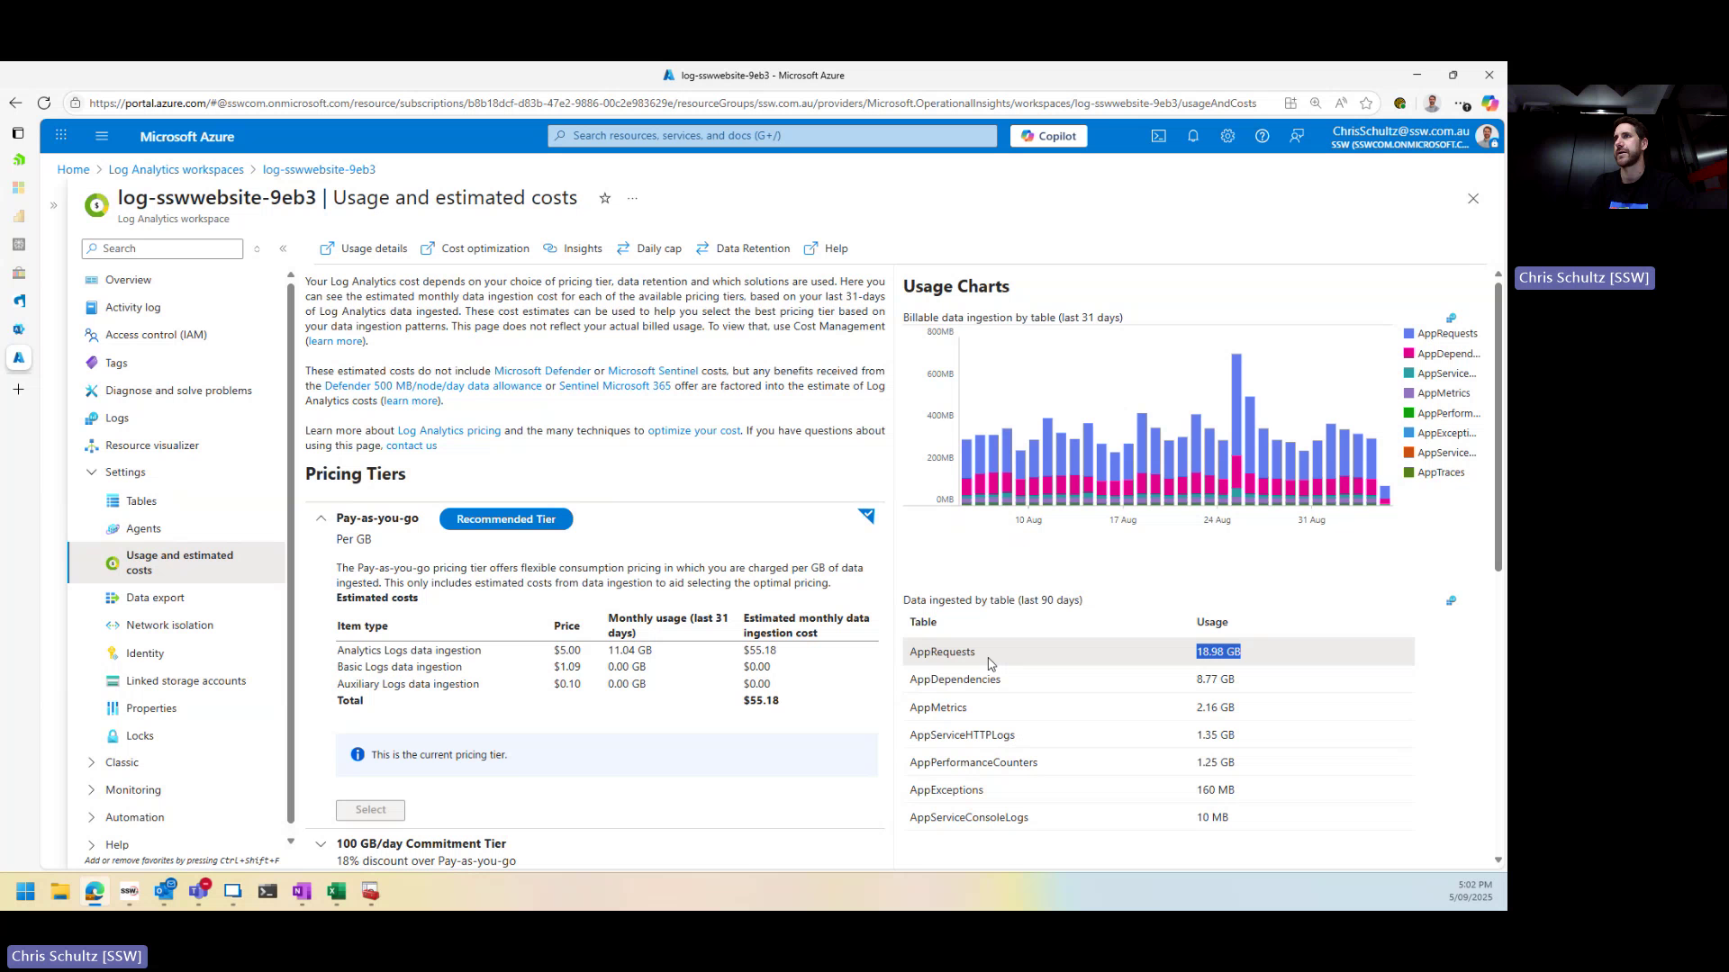Open the Microsoft Sentinel link

[x=652, y=371]
